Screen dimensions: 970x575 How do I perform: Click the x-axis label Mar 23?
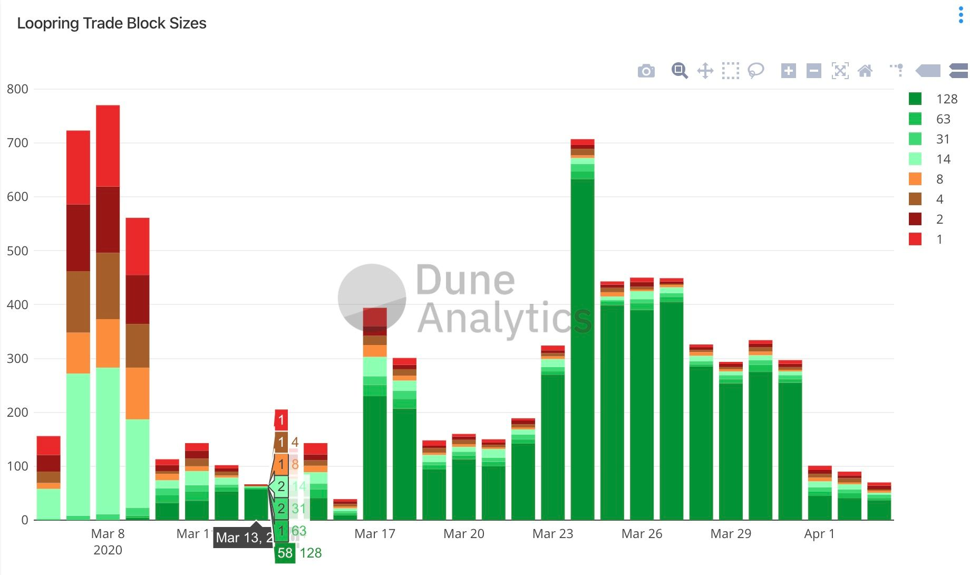coord(552,534)
